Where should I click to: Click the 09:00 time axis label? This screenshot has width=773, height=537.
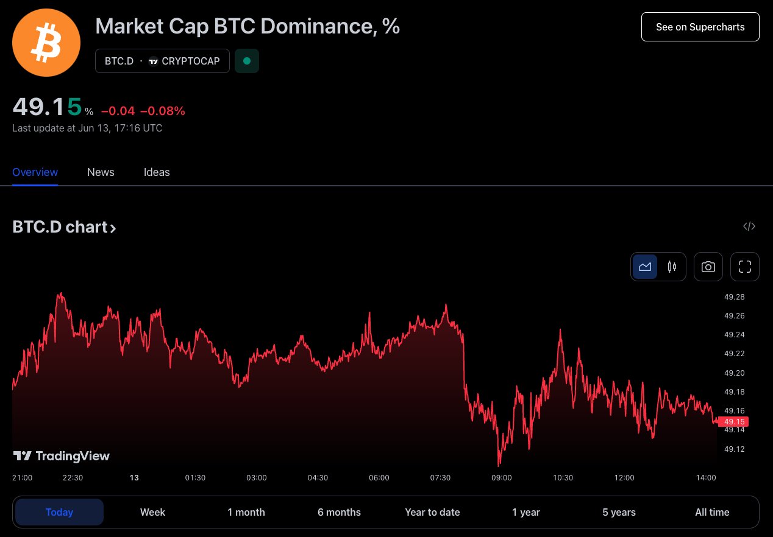(502, 478)
